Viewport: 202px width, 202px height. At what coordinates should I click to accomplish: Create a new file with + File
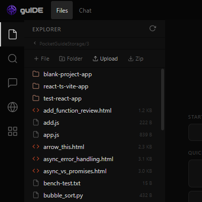[x=42, y=59]
